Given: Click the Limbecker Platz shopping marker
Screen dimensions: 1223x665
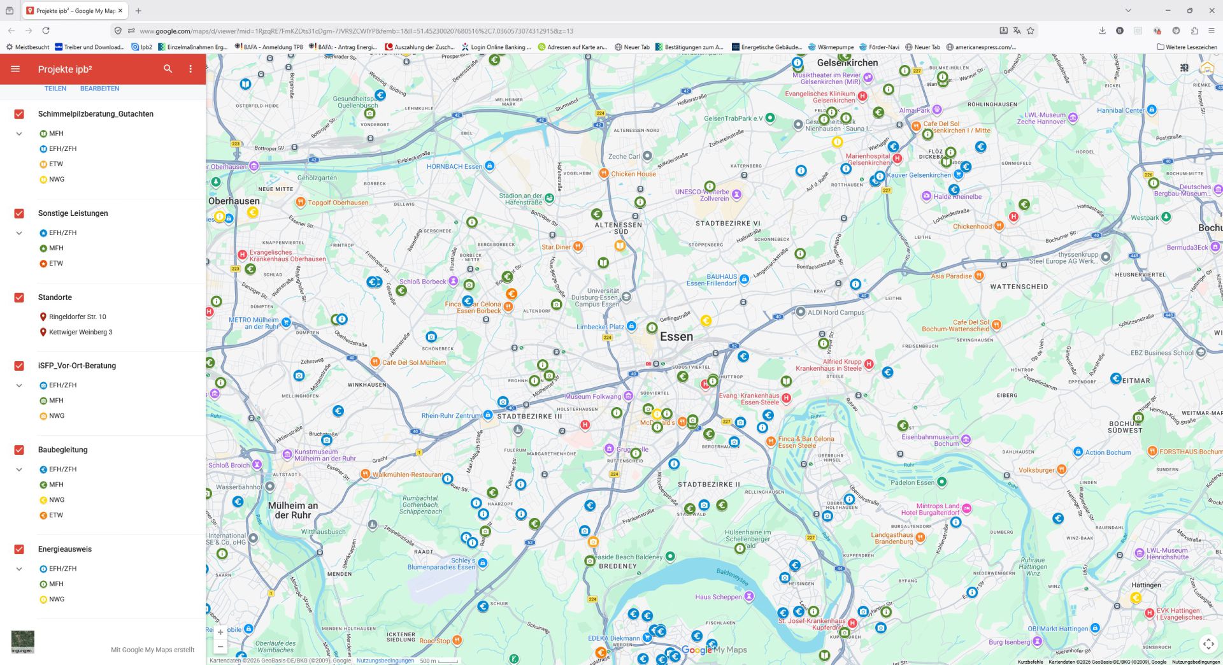Looking at the screenshot, I should [631, 326].
